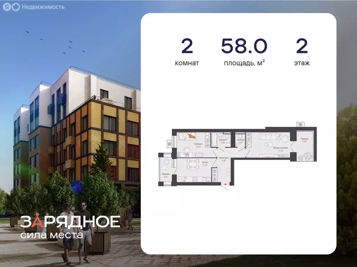Image resolution: width=357 pixels, height=267 pixels.
Task: Click the 'Терраса' room label
Action: tap(304, 139)
